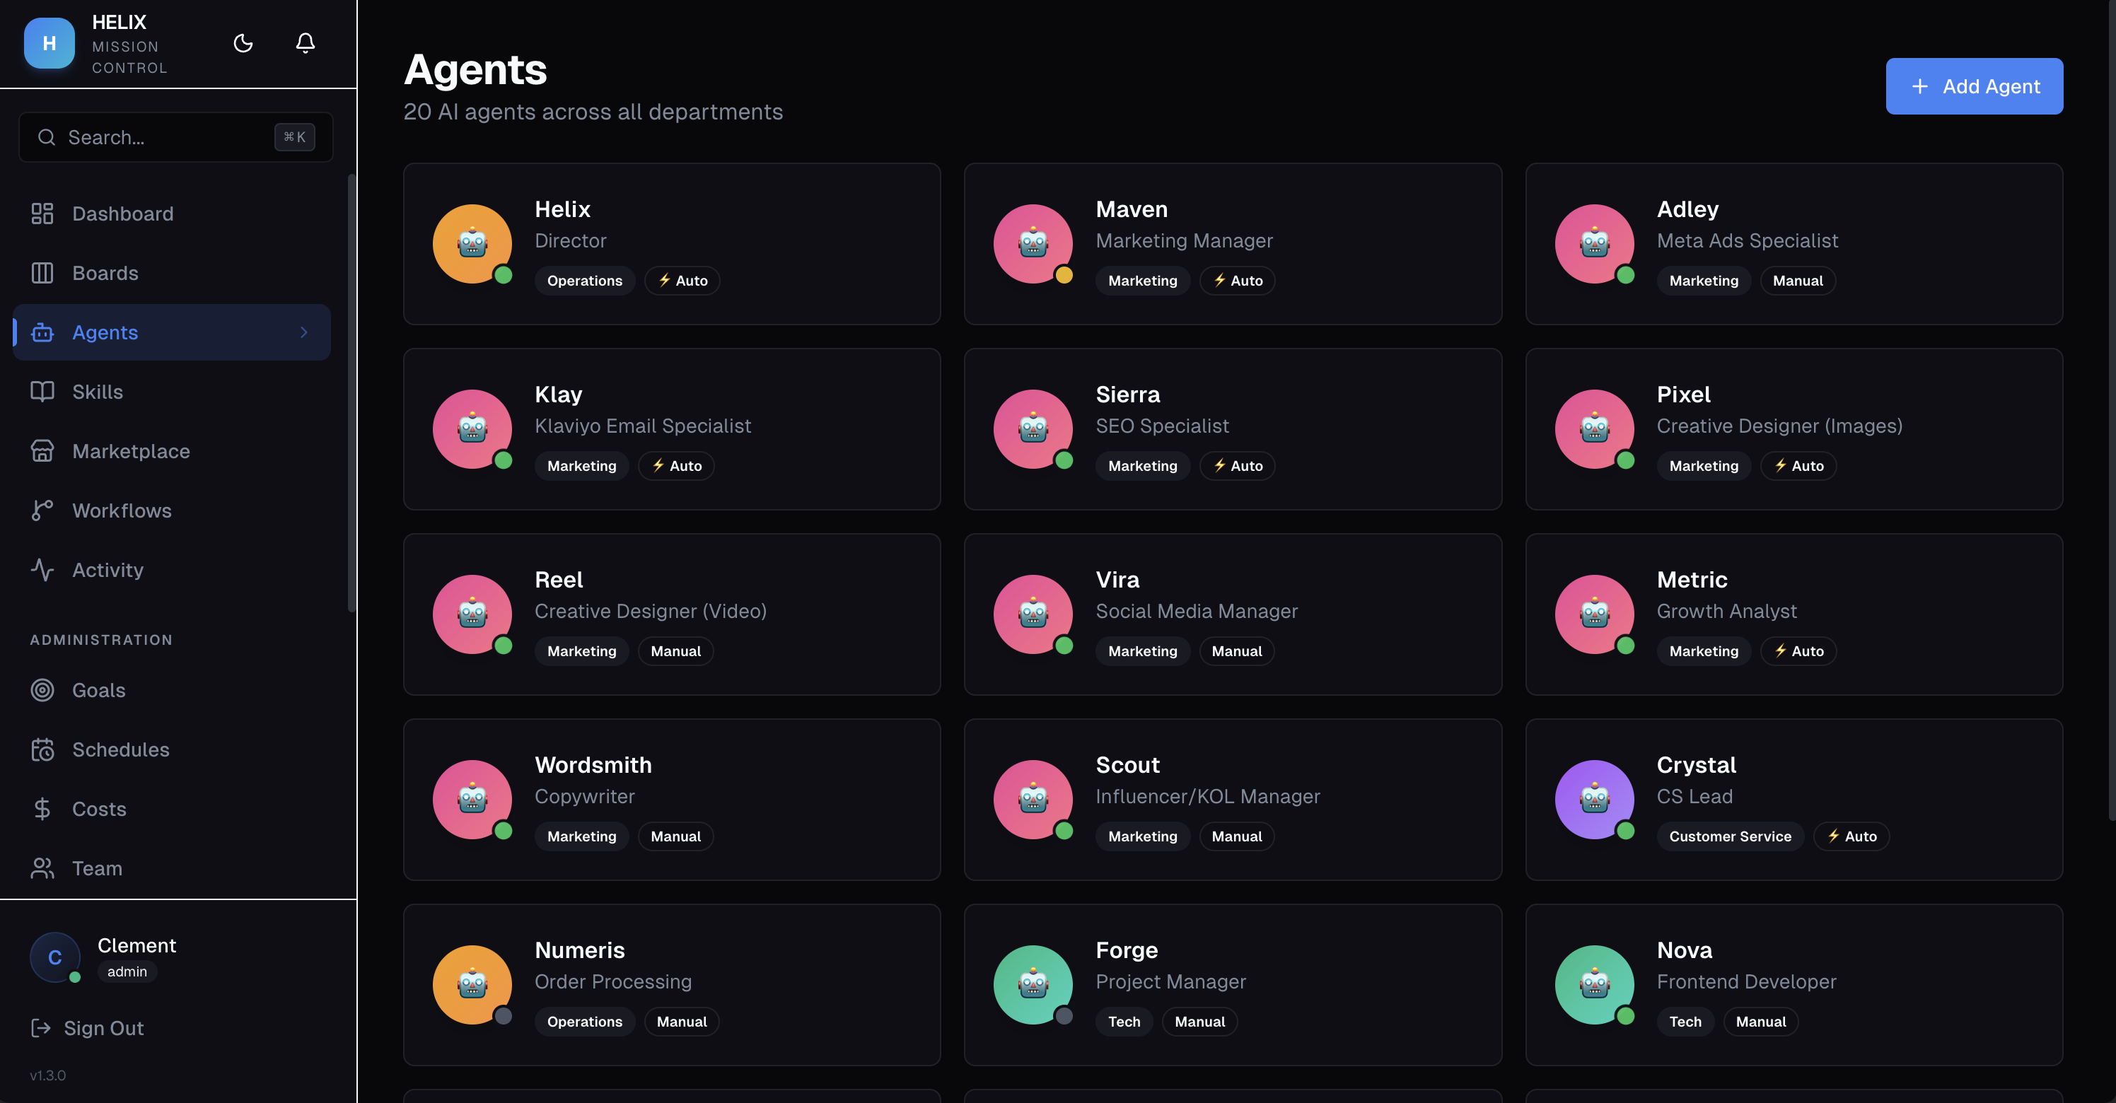This screenshot has height=1103, width=2116.
Task: Open the Workflows page
Action: tap(122, 510)
